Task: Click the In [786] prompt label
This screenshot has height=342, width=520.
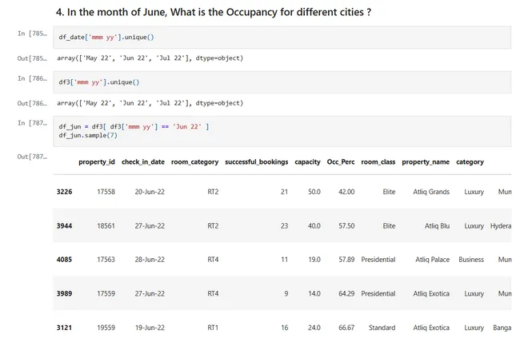Action: pyautogui.click(x=32, y=78)
